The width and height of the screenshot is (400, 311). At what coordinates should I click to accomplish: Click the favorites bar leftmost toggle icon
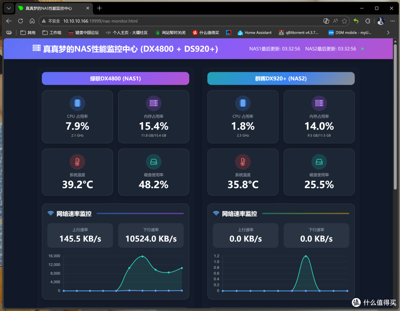(x=9, y=33)
